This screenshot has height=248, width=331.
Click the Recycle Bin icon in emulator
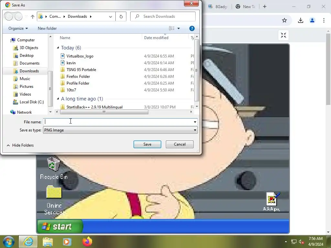(54, 168)
